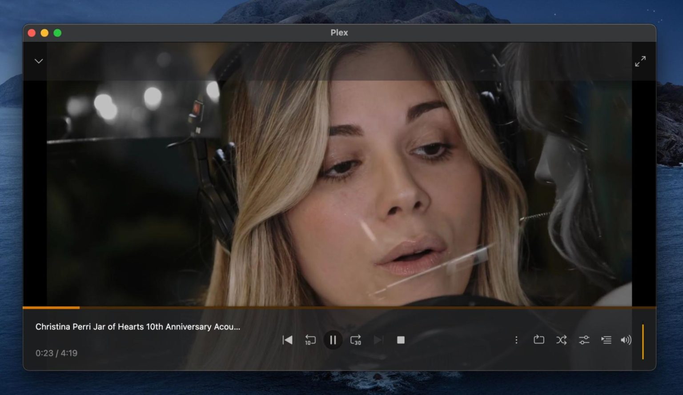Skip to the previous track
Viewport: 683px width, 395px height.
tap(287, 340)
